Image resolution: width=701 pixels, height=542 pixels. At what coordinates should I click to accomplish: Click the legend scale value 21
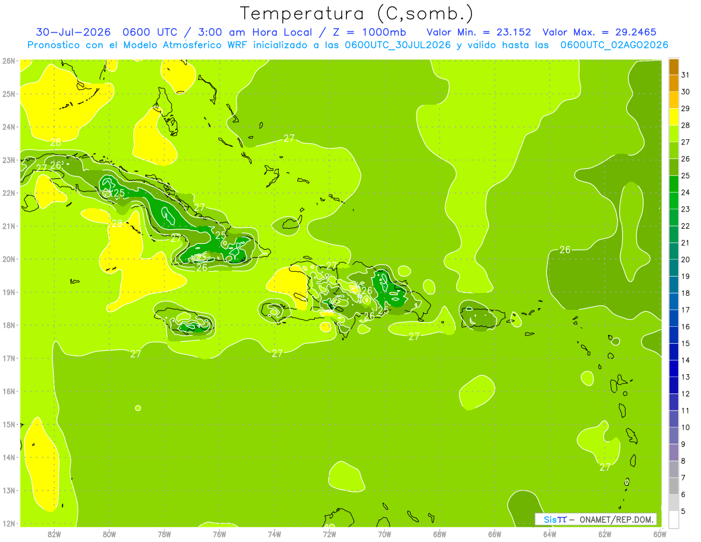685,243
